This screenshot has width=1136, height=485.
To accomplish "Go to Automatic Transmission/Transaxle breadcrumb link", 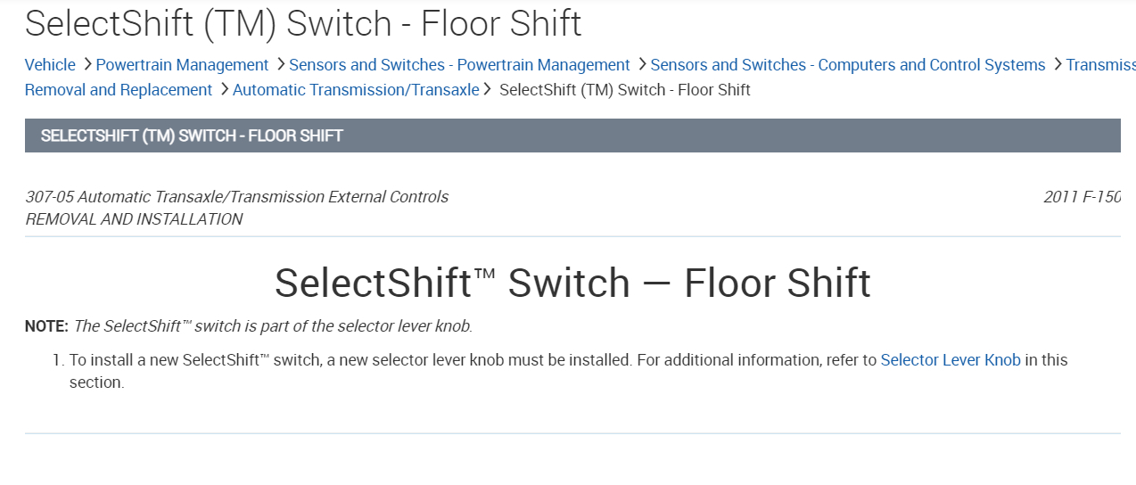I will [356, 90].
